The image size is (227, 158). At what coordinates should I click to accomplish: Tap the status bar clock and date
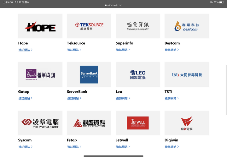(16, 2)
